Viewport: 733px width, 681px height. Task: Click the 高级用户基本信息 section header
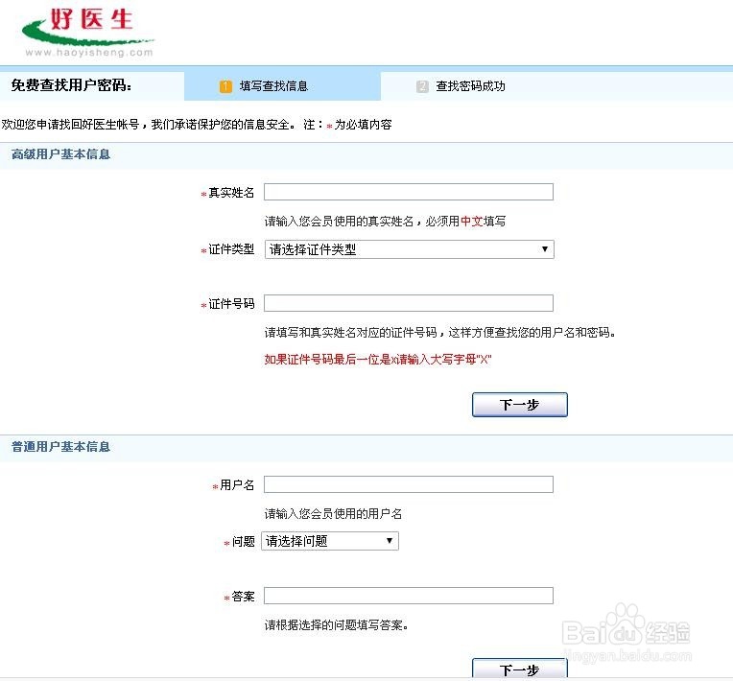pyautogui.click(x=60, y=154)
